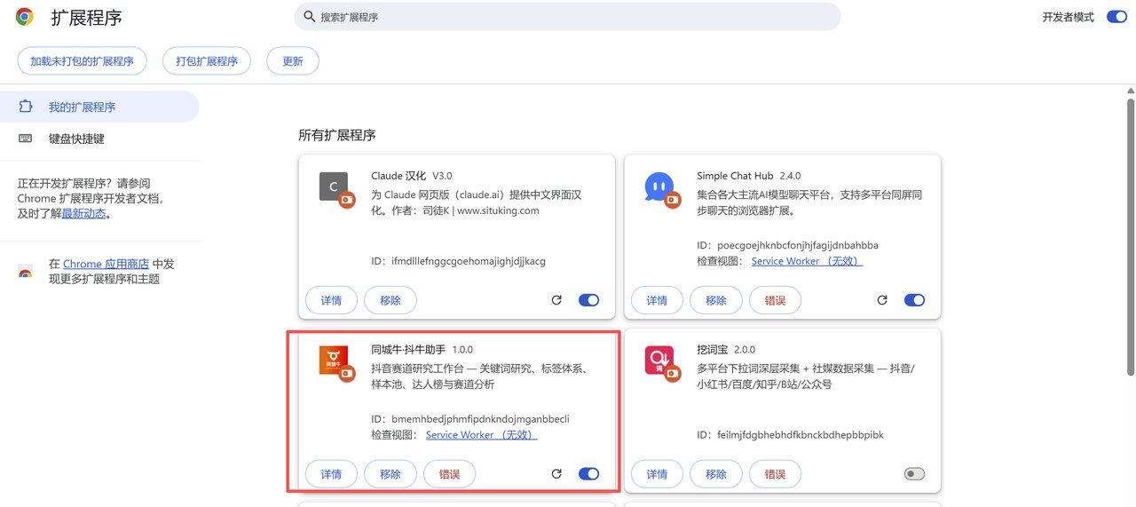
Task: Click the Simple Chat Hub 2.4.0 title
Action: [x=749, y=176]
